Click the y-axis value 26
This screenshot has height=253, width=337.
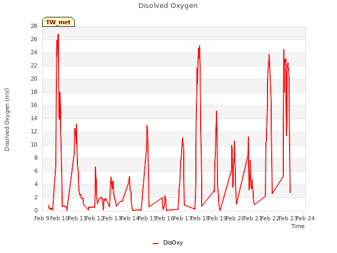tap(34, 39)
